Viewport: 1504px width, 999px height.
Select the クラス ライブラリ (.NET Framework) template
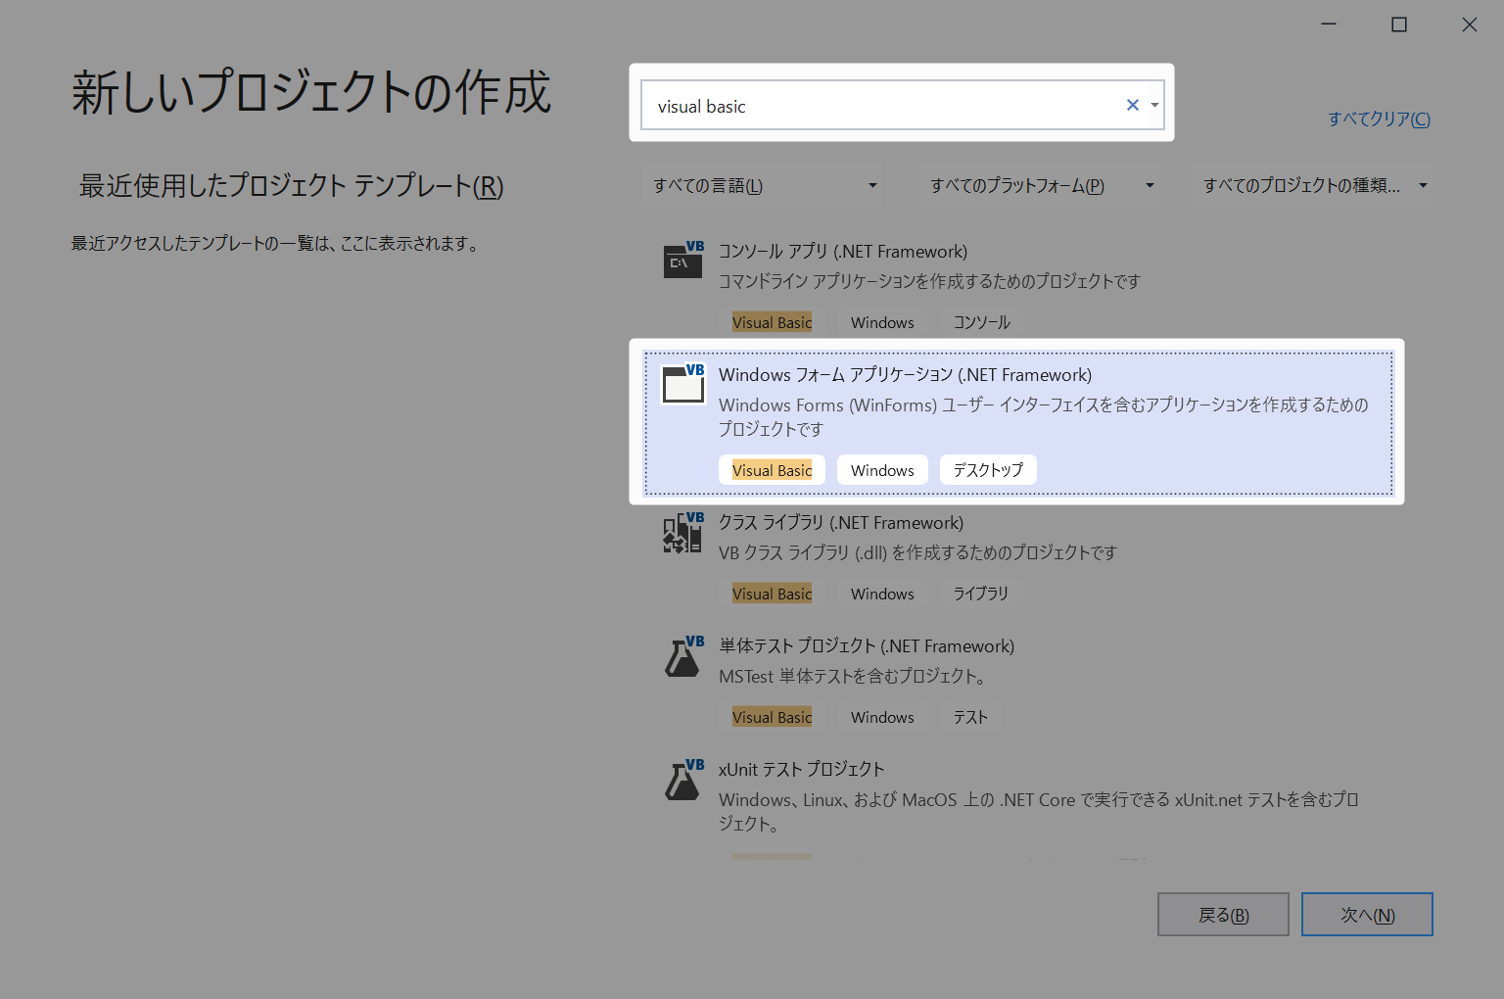[1019, 557]
